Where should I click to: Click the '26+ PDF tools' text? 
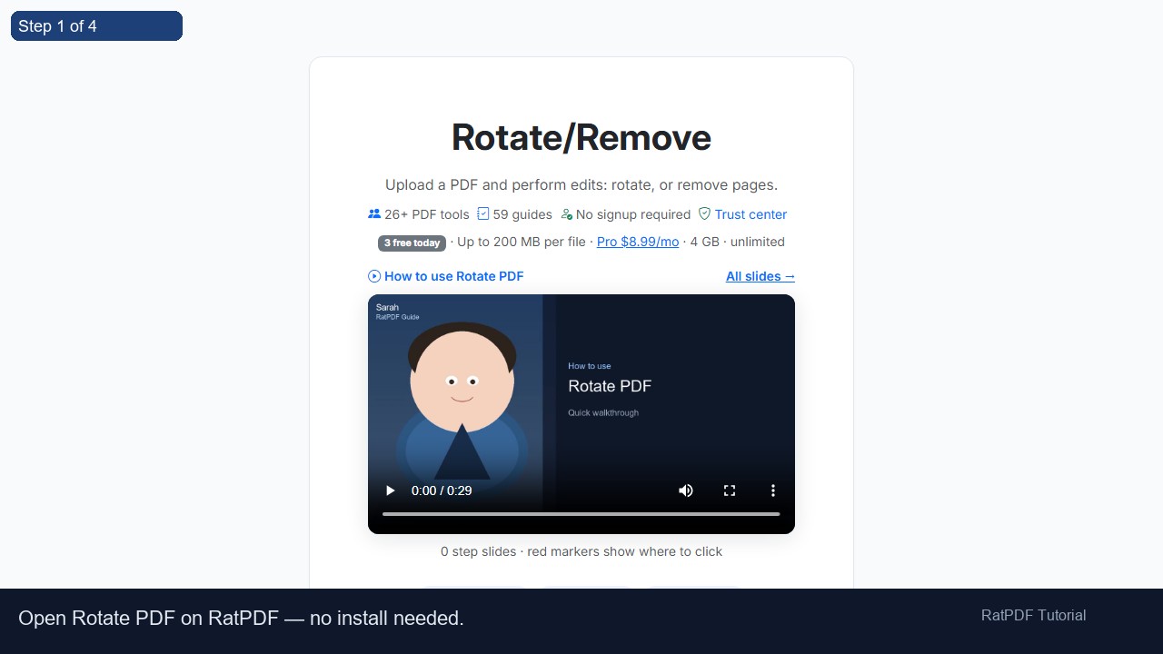[427, 214]
